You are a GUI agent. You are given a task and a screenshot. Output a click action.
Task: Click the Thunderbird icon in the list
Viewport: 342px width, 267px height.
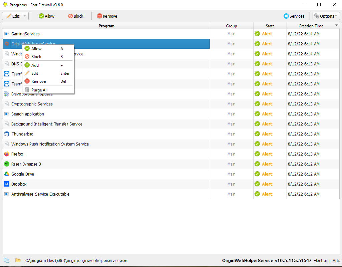click(7, 134)
